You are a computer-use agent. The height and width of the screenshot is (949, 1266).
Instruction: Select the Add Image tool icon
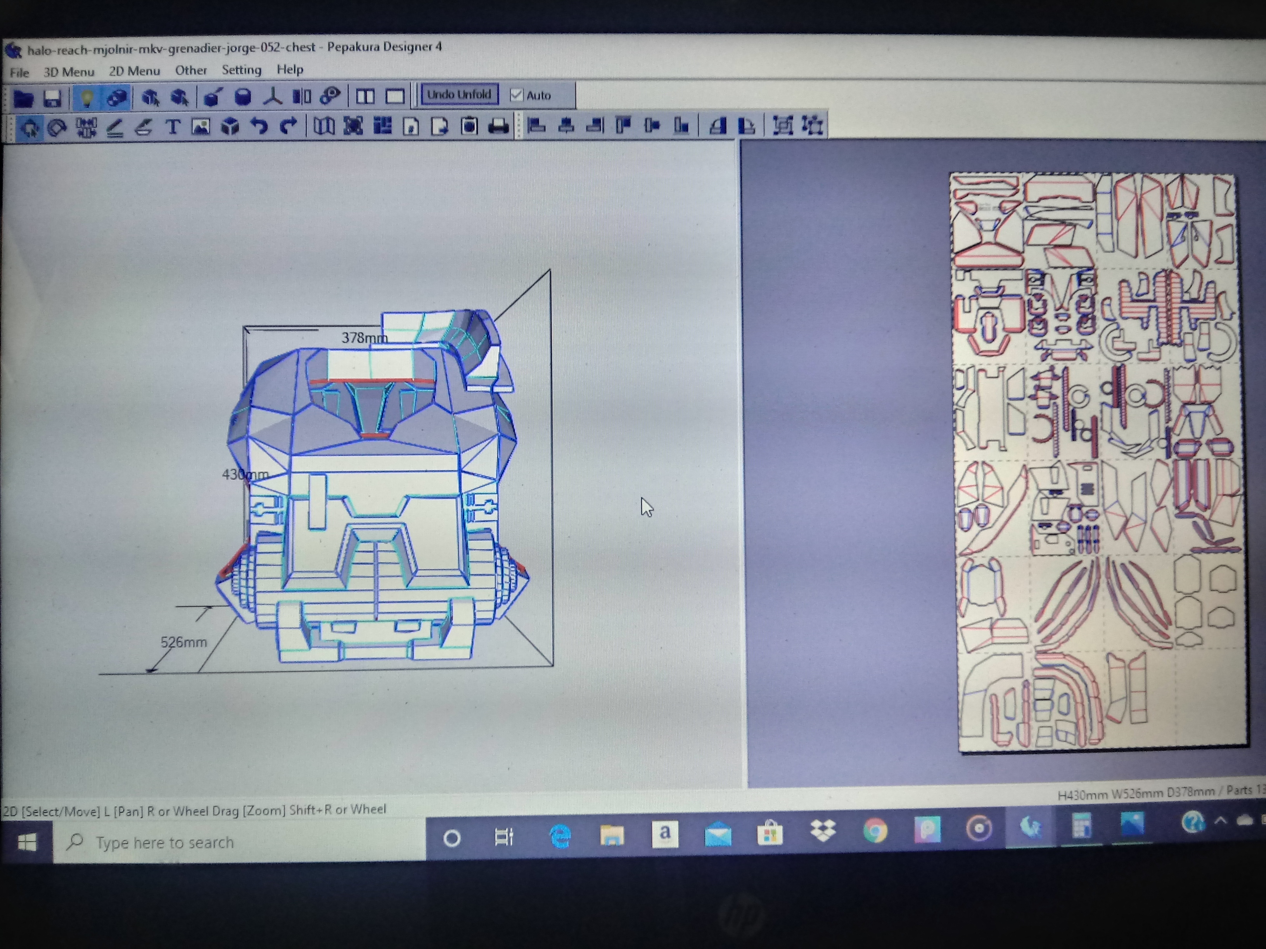point(201,126)
